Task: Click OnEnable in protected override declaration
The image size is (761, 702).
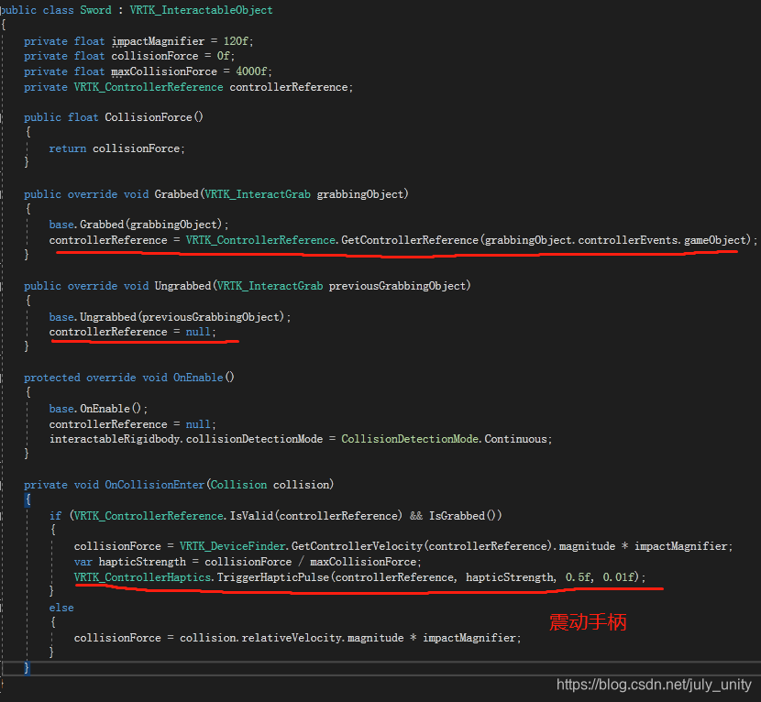Action: click(198, 378)
